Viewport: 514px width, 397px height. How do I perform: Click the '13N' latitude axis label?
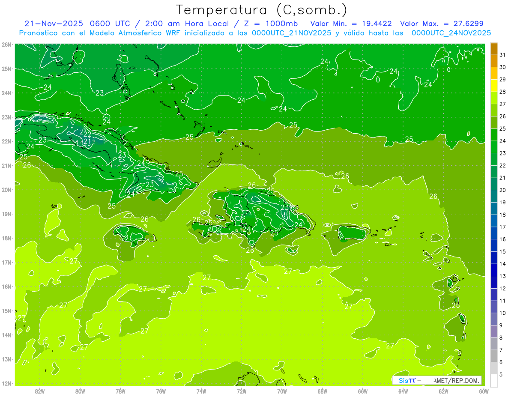click(x=7, y=359)
